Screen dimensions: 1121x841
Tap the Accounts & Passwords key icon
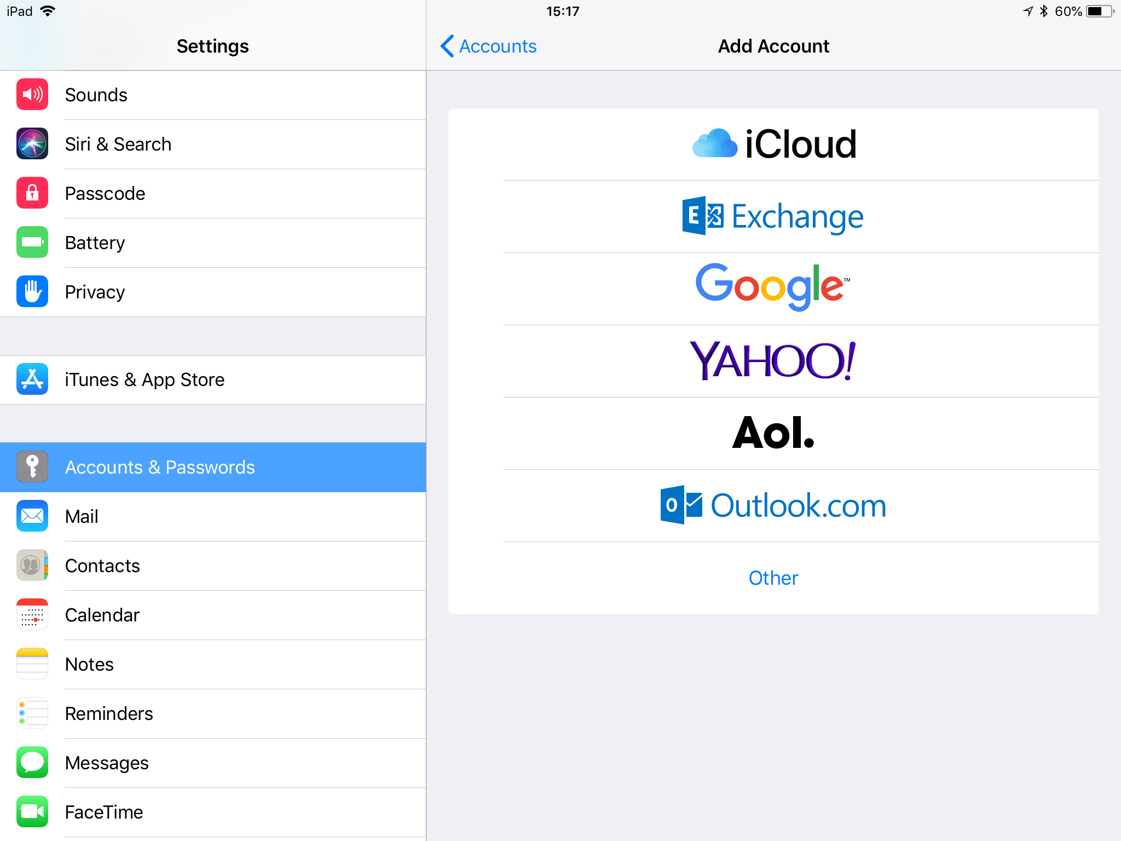[32, 467]
